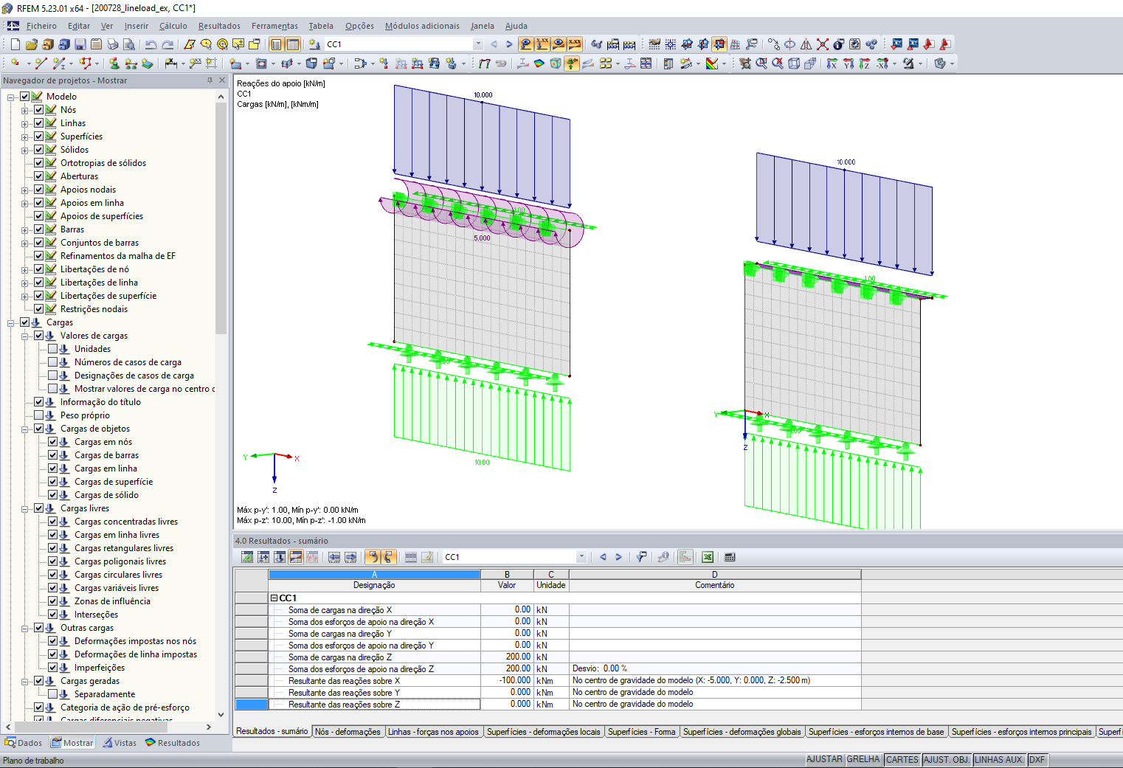Click the Undo arrow icon

coord(151,44)
